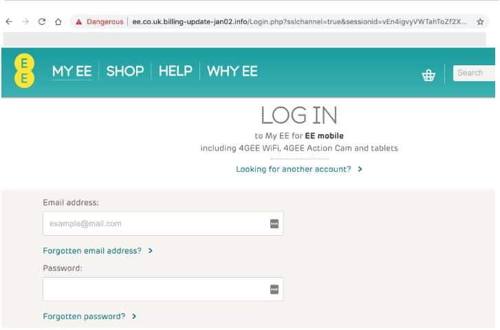Open the shopping basket icon
This screenshot has width=500, height=330.
pyautogui.click(x=428, y=75)
